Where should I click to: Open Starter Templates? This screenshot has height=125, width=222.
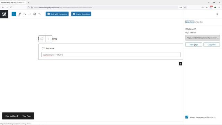pyautogui.click(x=81, y=14)
